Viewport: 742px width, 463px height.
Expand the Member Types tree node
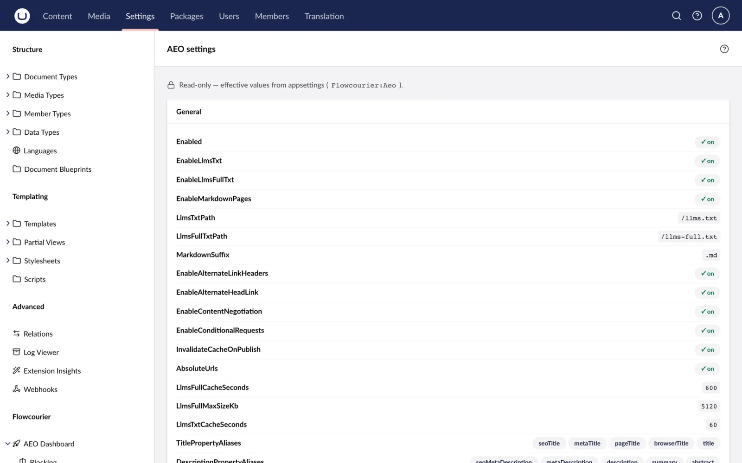coord(8,113)
